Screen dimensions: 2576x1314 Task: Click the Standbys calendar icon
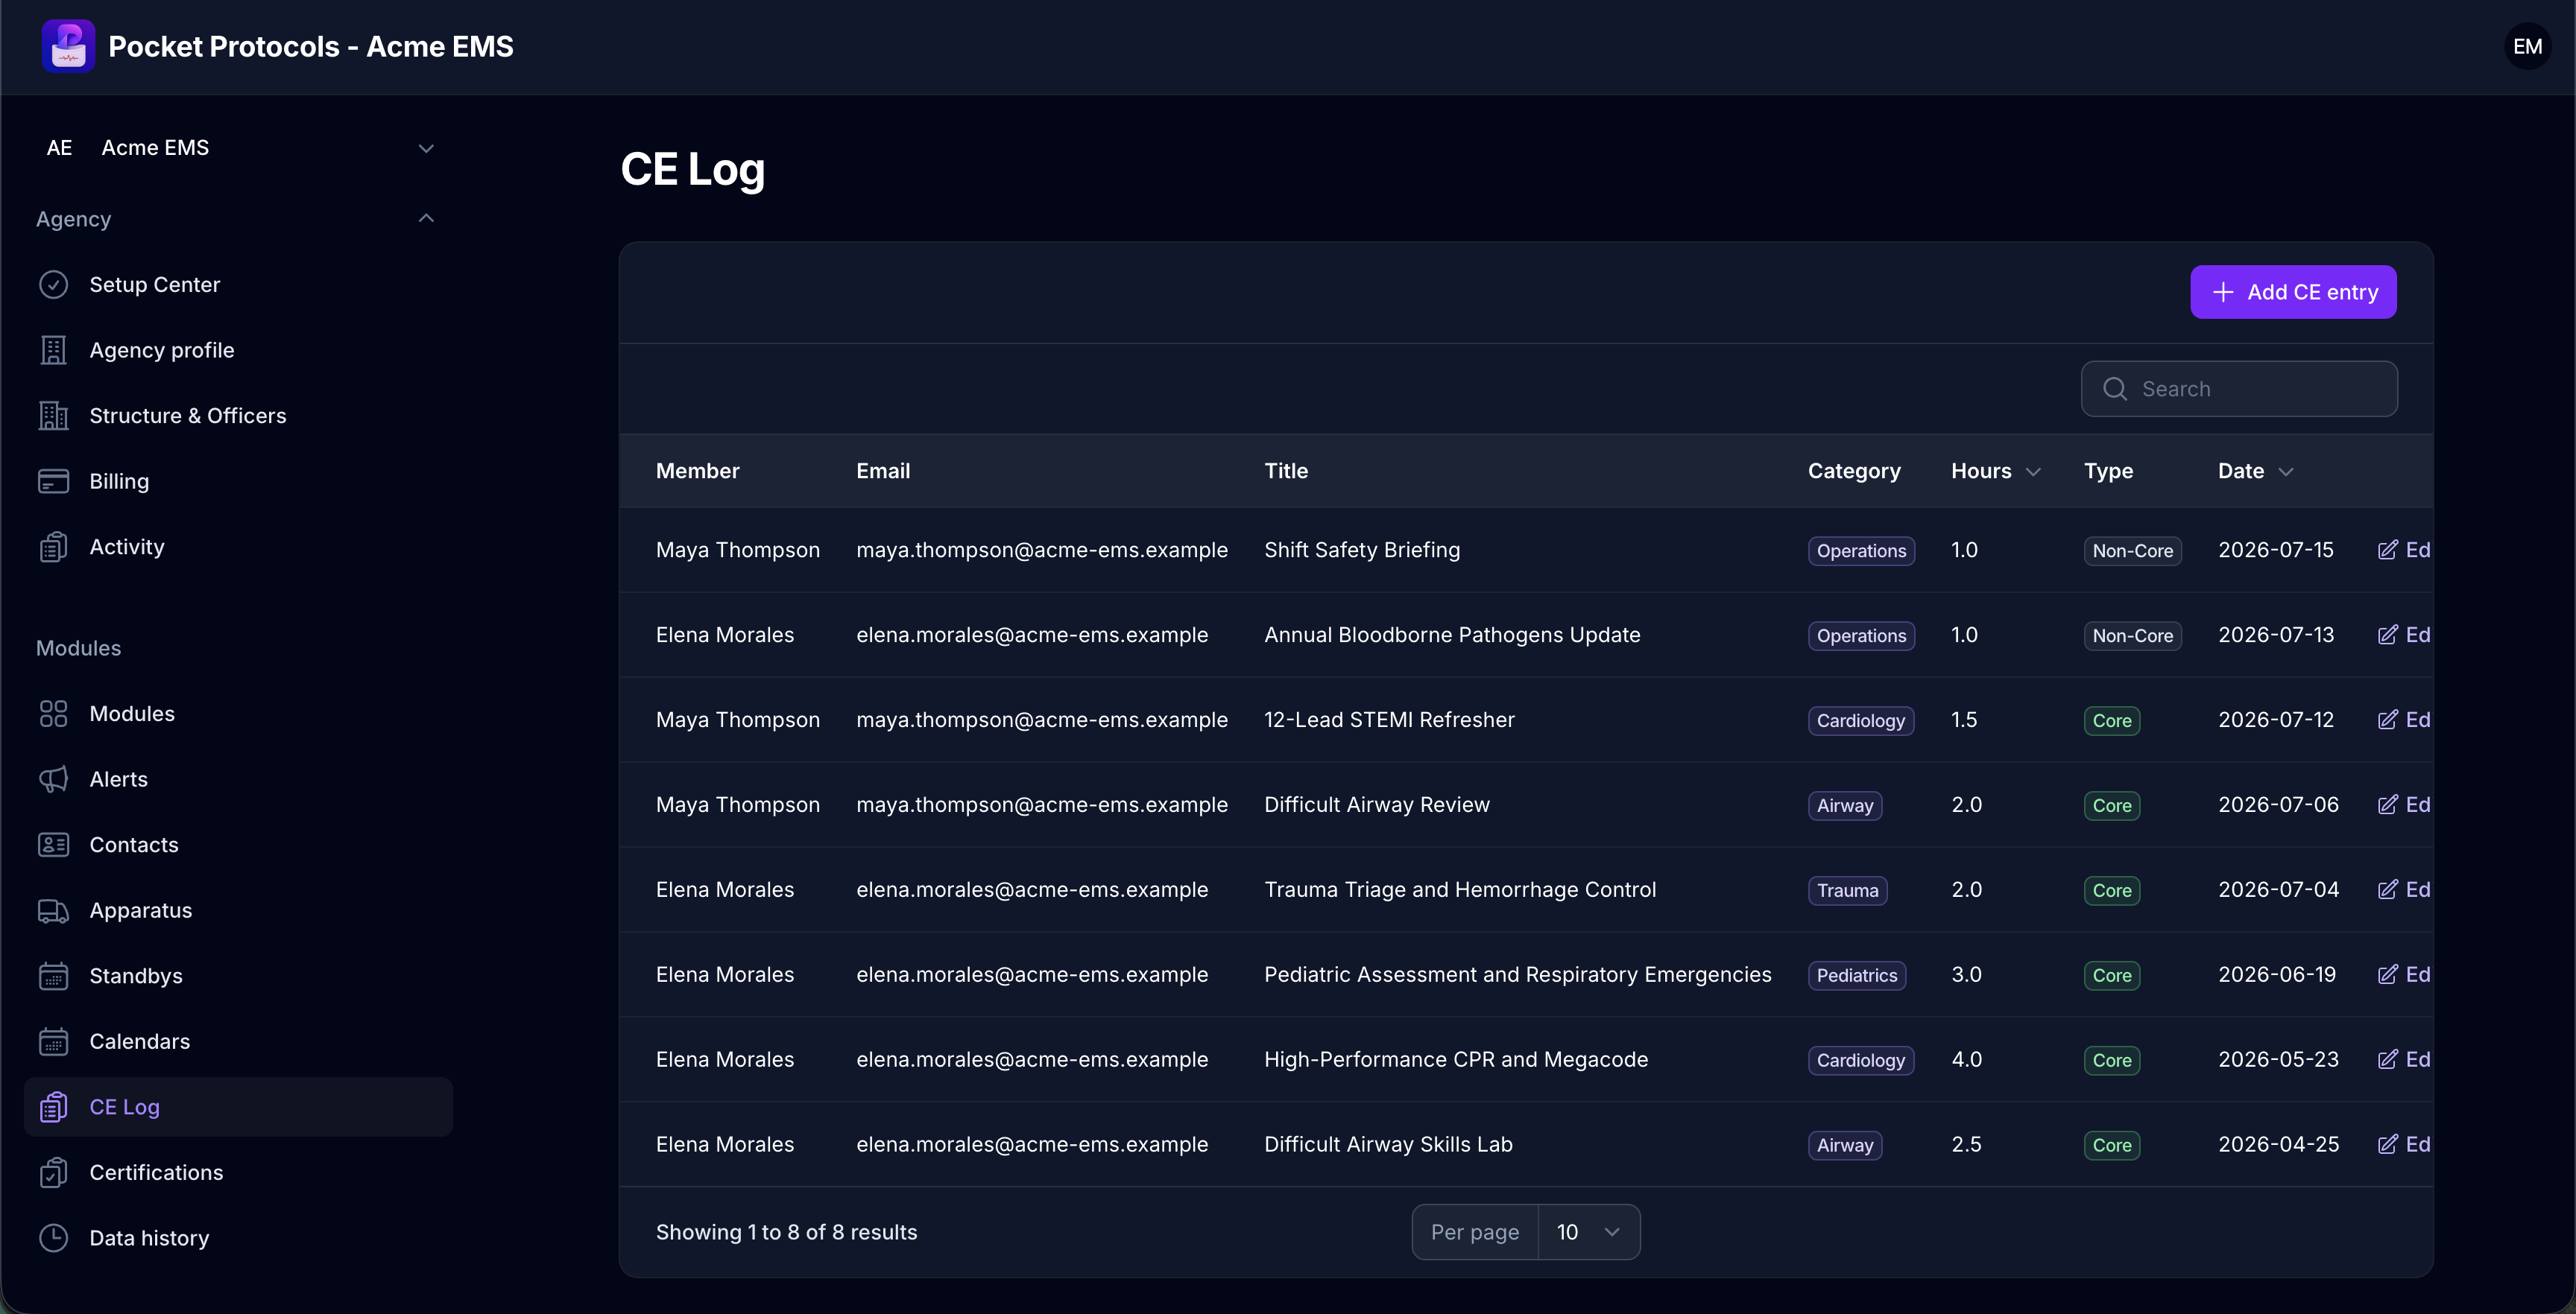tap(53, 975)
